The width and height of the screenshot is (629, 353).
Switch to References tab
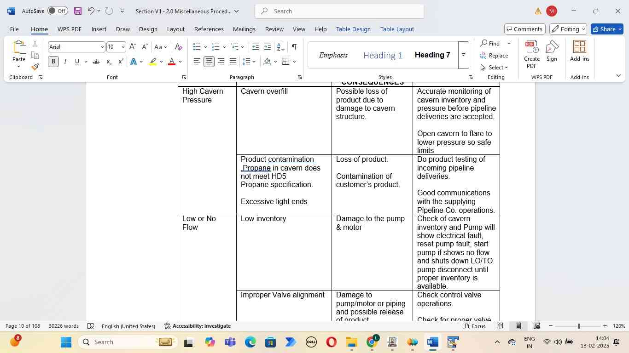pyautogui.click(x=209, y=29)
